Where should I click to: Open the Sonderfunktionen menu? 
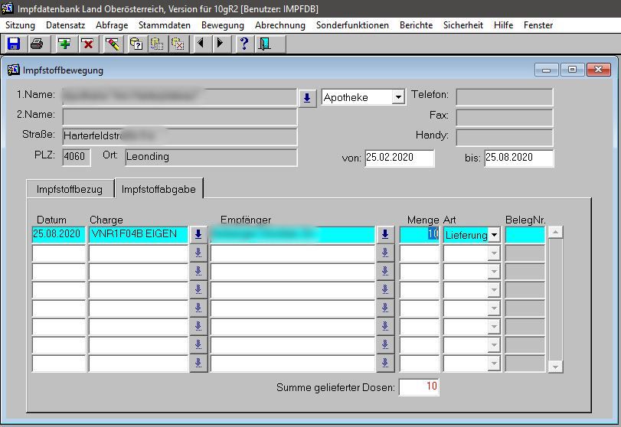pyautogui.click(x=352, y=25)
